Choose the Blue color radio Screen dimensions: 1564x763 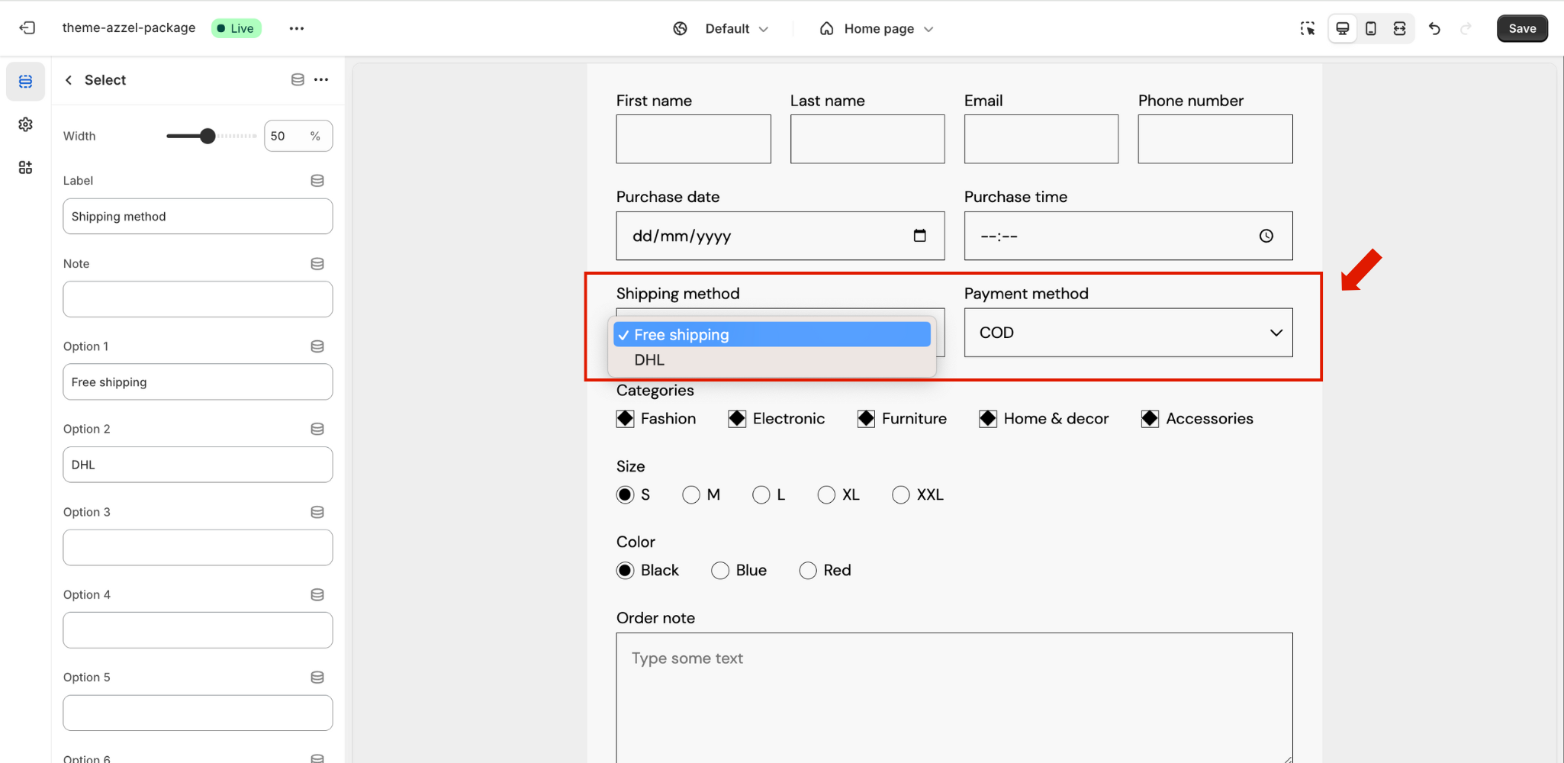click(x=720, y=571)
